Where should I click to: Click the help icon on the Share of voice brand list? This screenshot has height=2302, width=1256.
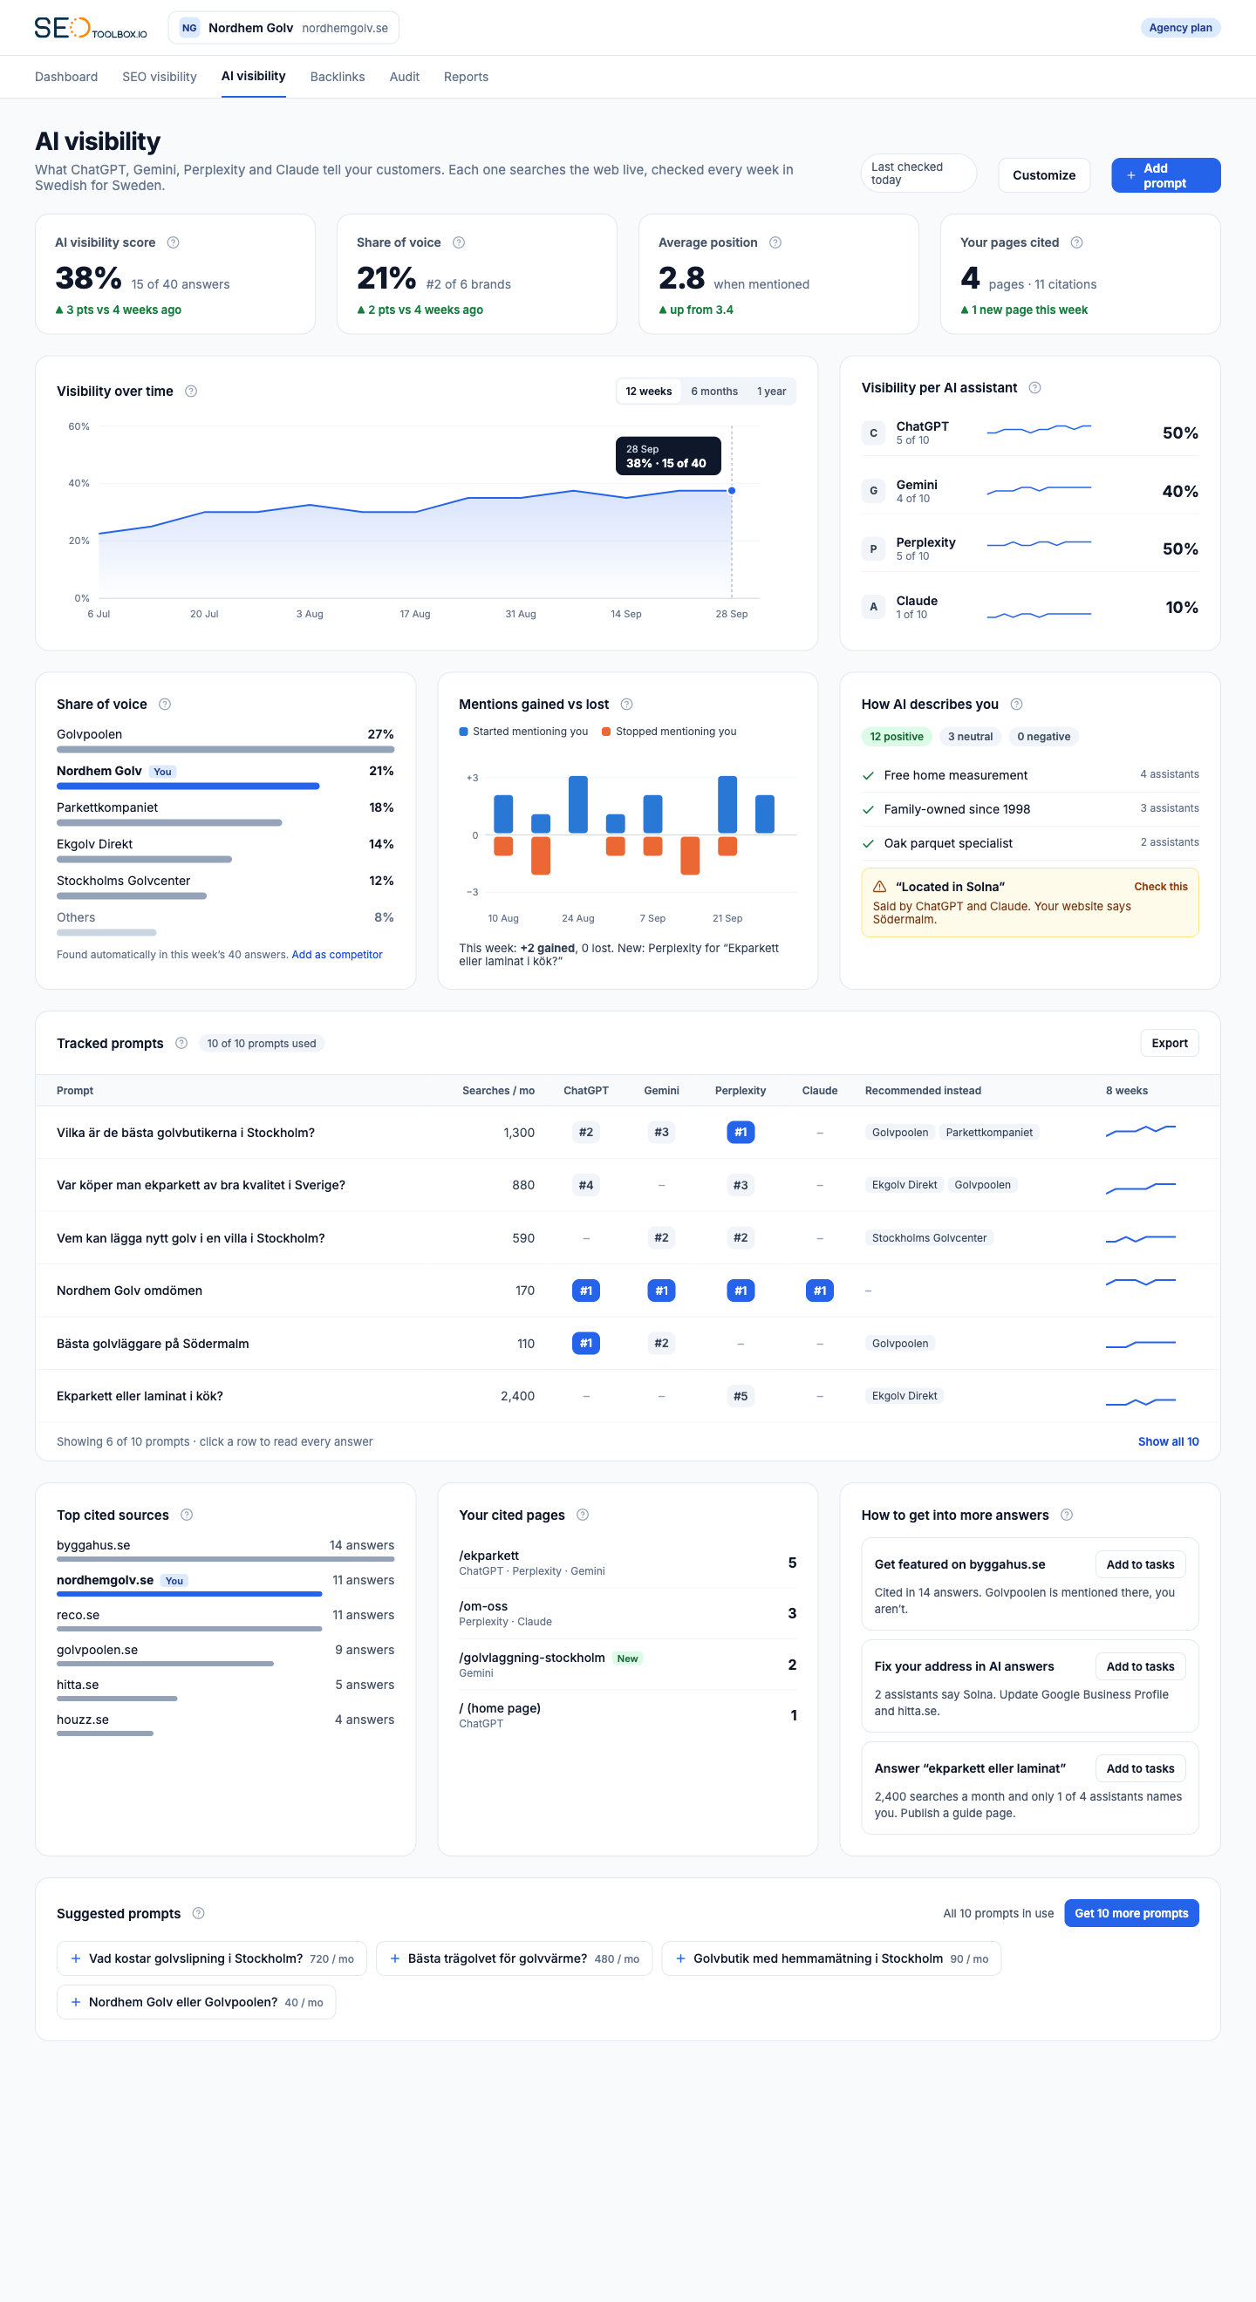pyautogui.click(x=165, y=704)
